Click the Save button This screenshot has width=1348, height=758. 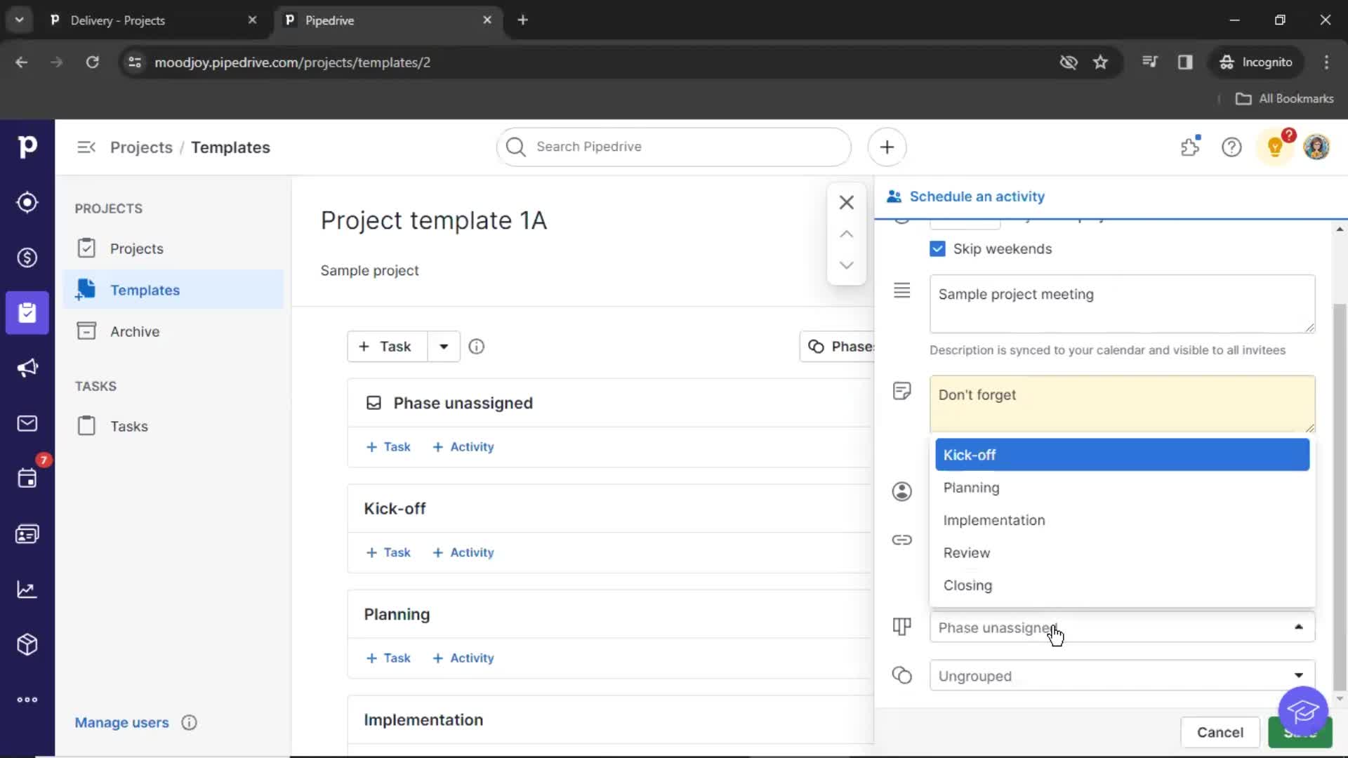[1299, 732]
